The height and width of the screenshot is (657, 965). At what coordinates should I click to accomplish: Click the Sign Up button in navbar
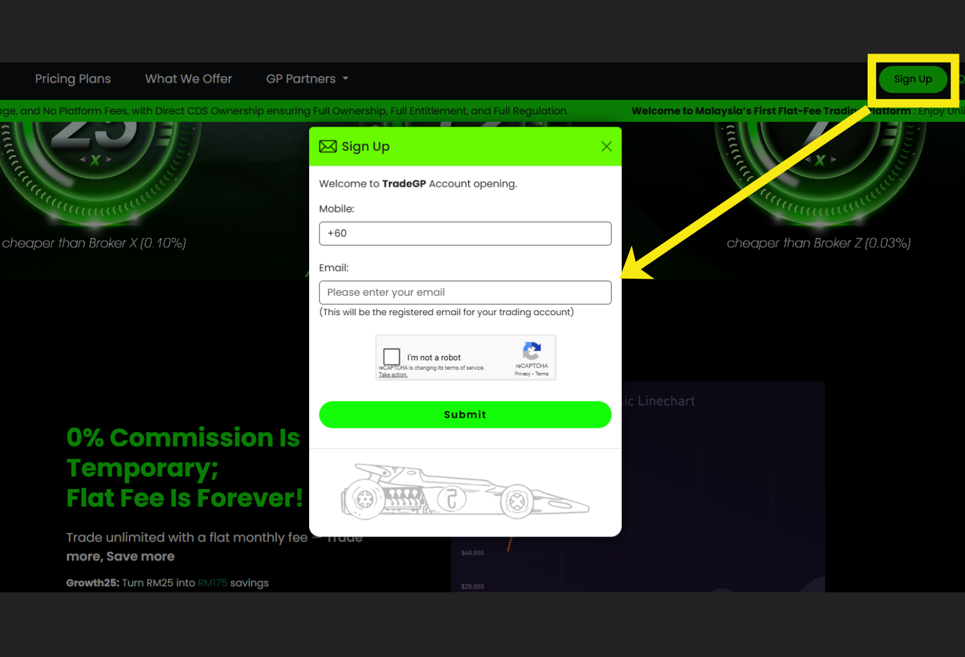pyautogui.click(x=913, y=79)
